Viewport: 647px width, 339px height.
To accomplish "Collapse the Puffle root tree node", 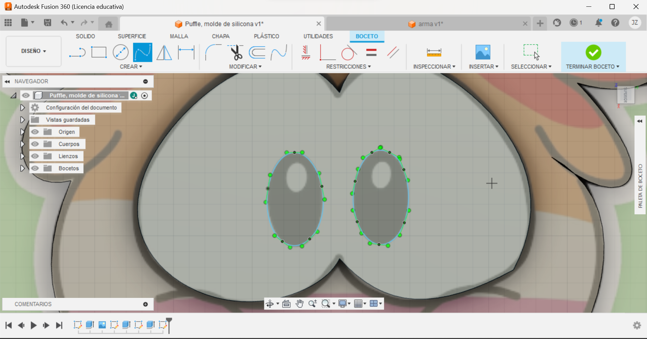I will tap(13, 96).
